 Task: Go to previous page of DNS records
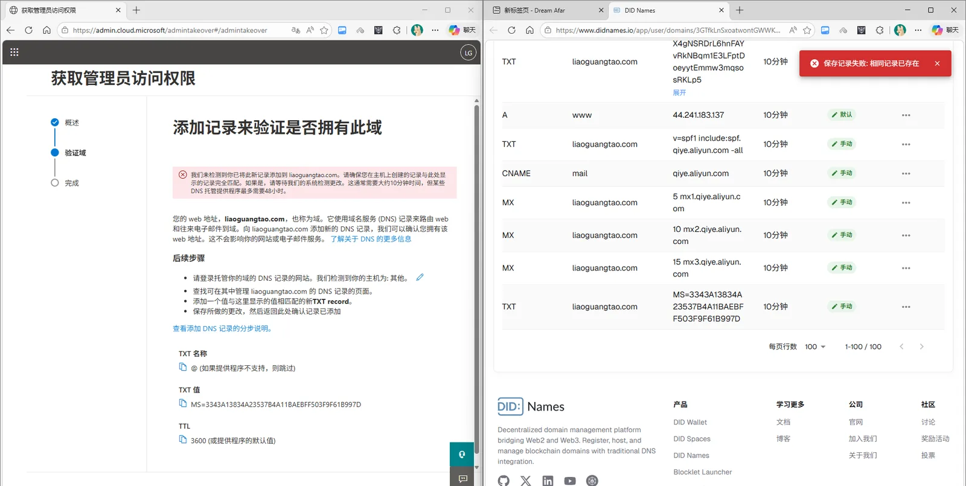[x=901, y=347]
